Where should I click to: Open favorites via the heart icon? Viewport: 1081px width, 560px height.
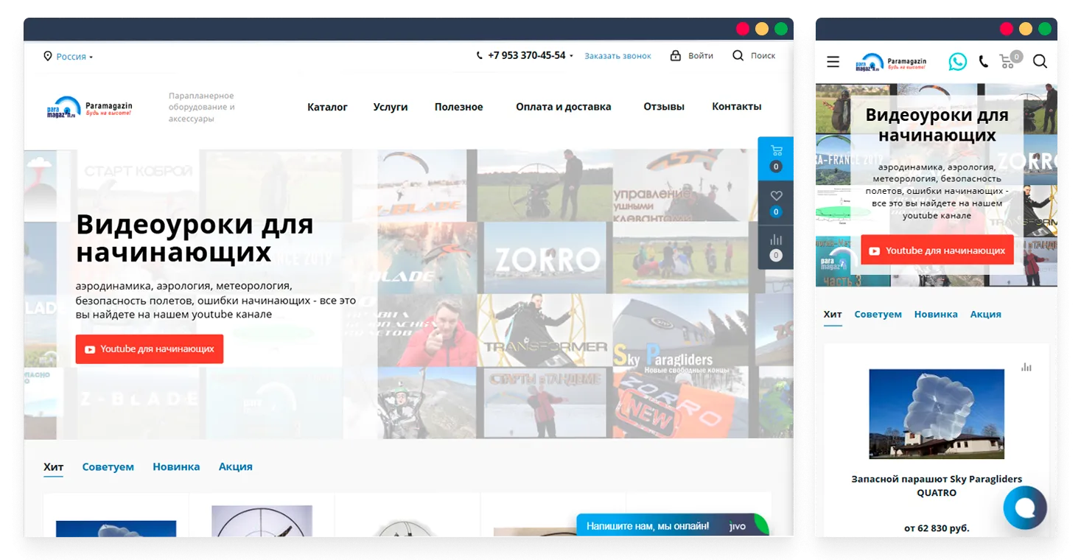point(775,203)
